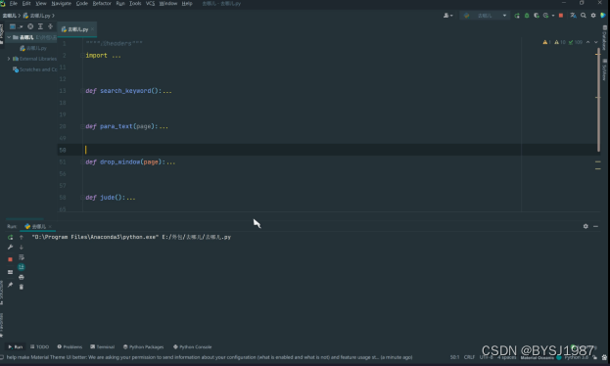610x366 pixels.
Task: Toggle the Project side panel
Action: (2, 34)
